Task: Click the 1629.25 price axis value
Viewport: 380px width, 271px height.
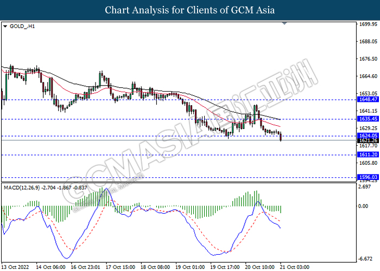Action: click(x=368, y=128)
